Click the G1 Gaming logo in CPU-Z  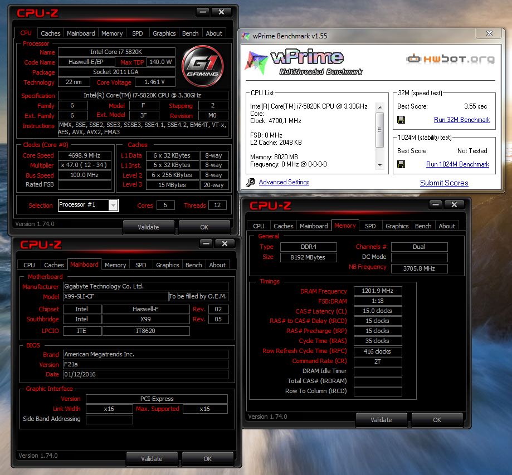[x=202, y=66]
